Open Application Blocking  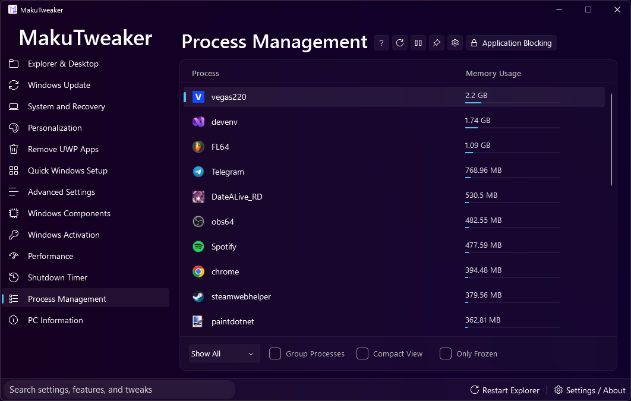coord(511,43)
